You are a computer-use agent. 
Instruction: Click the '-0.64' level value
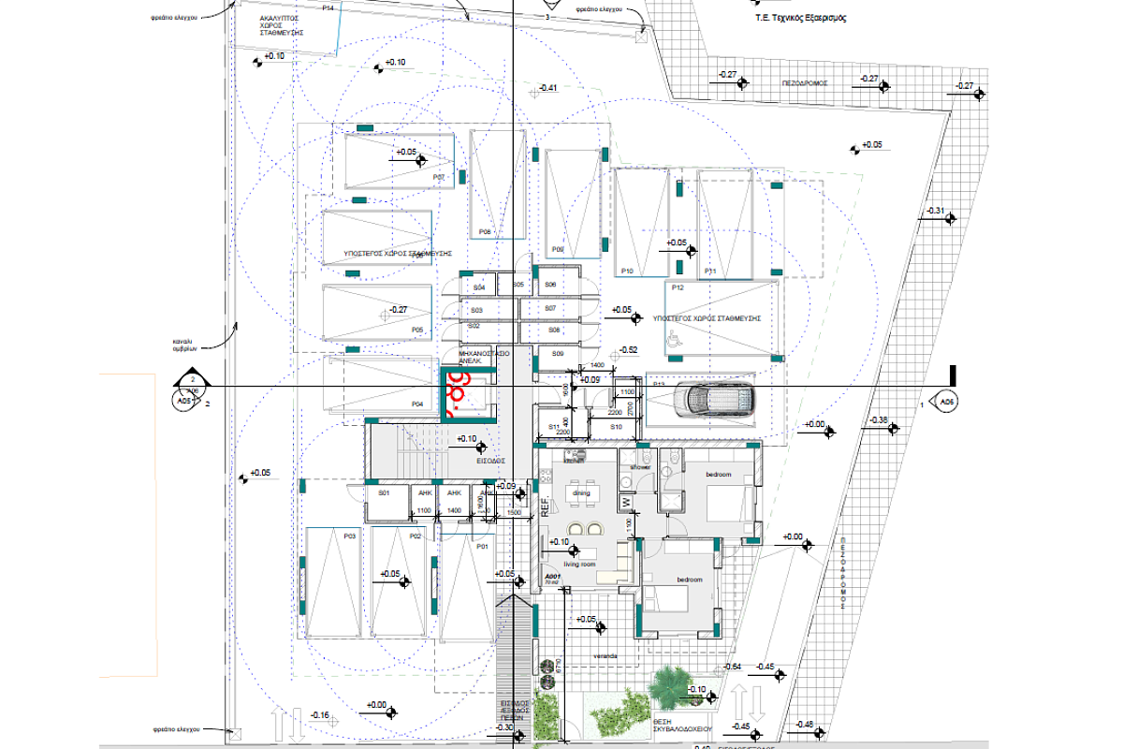(733, 666)
